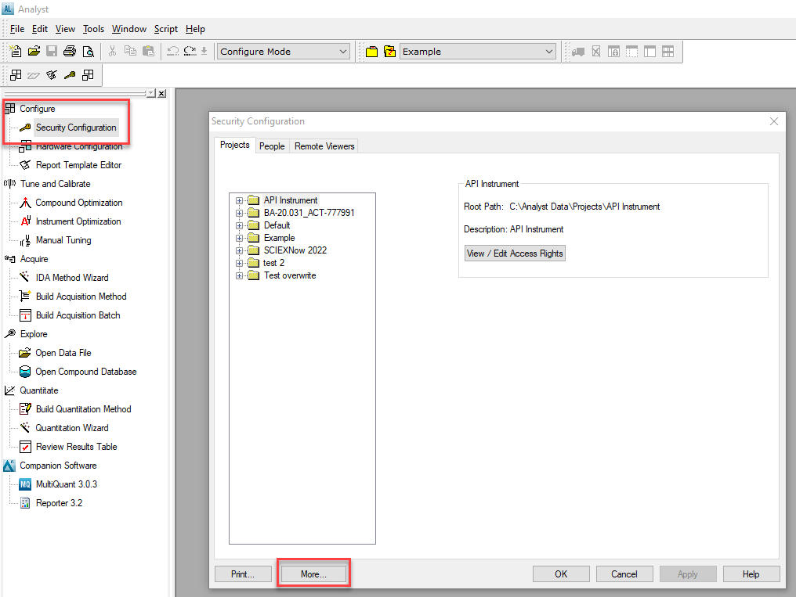
Task: Click the Print Preview toolbar icon
Action: click(x=89, y=51)
